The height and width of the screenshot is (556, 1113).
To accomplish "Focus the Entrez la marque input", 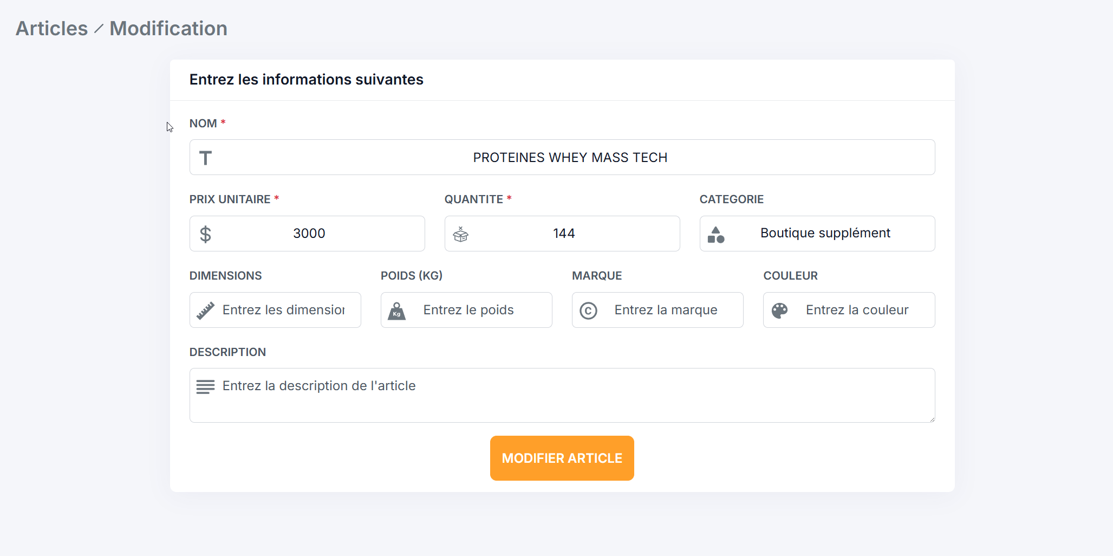I will [658, 310].
